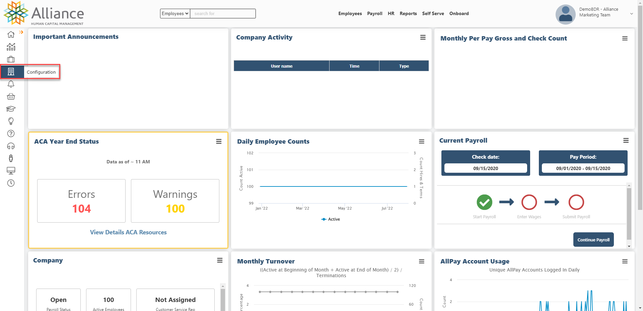The height and width of the screenshot is (311, 643).
Task: Open the headset support sidebar icon
Action: (11, 146)
